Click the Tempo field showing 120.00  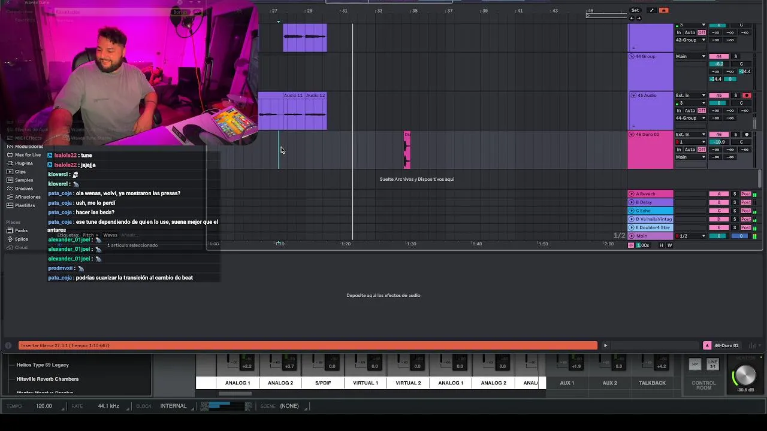(x=44, y=406)
